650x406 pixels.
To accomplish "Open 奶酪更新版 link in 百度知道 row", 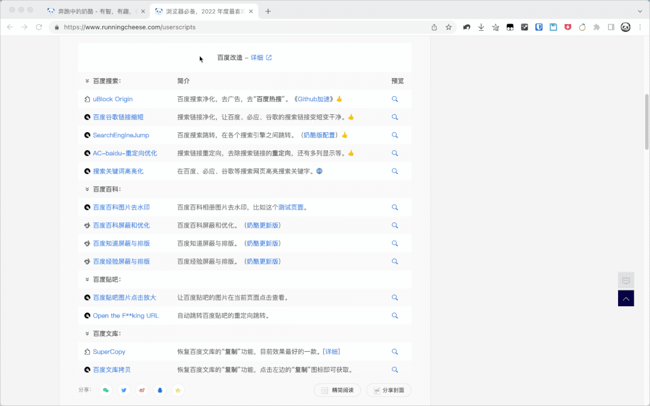I will click(262, 243).
